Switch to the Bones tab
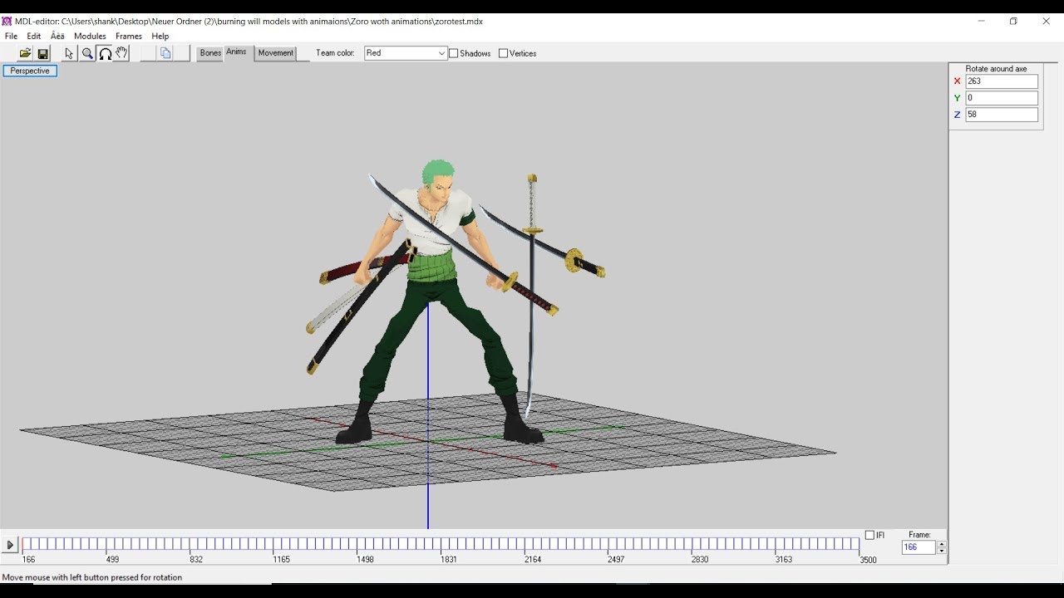The height and width of the screenshot is (598, 1064). tap(210, 53)
